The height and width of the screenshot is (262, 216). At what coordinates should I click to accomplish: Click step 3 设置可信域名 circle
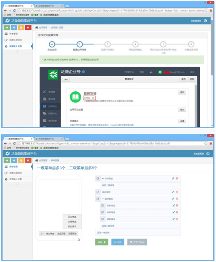107,44
